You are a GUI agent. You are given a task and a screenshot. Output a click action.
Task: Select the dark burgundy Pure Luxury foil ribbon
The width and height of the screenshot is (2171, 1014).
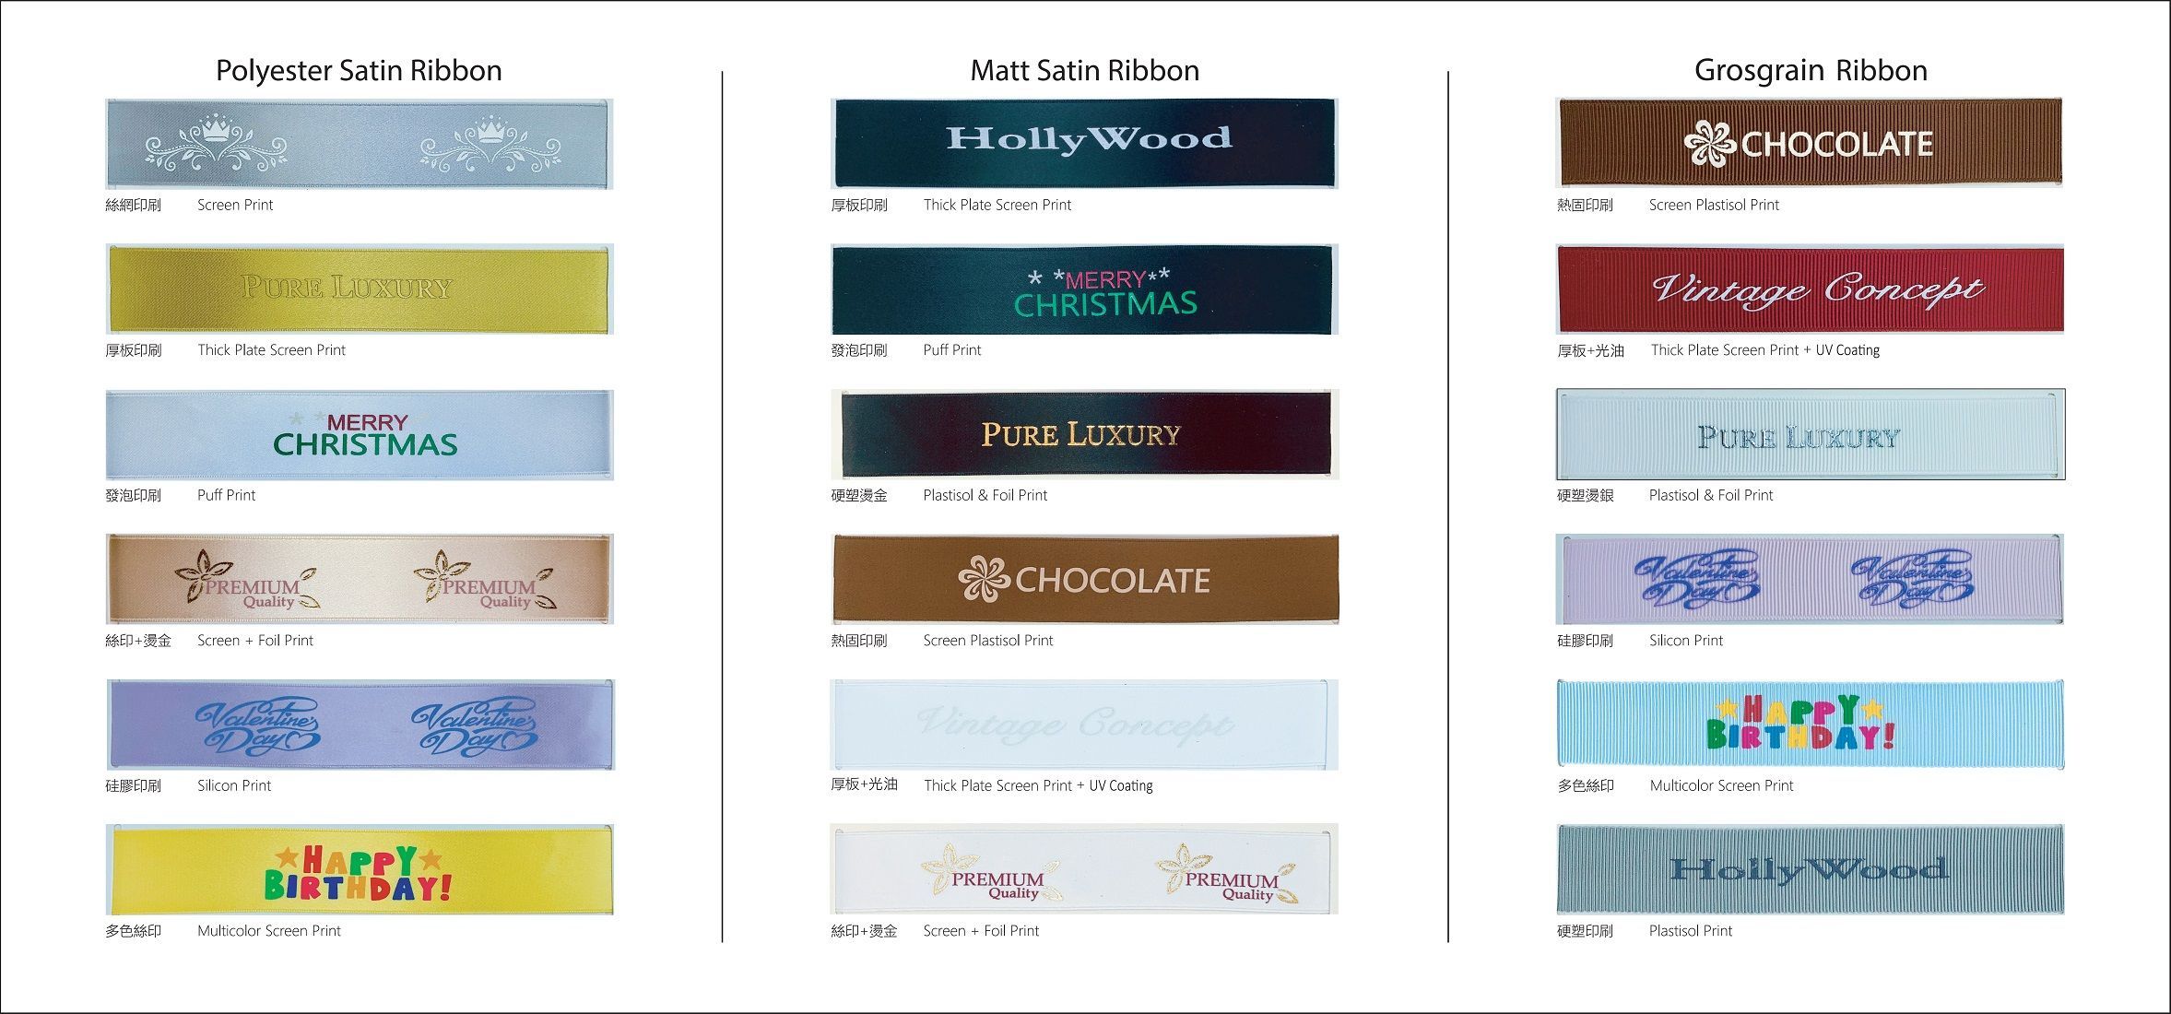[1084, 434]
